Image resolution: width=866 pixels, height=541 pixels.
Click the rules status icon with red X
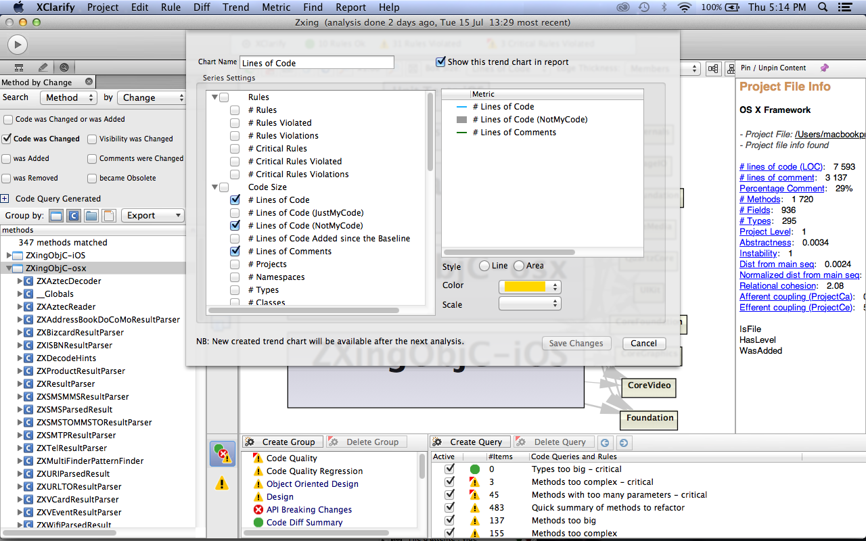(x=222, y=453)
